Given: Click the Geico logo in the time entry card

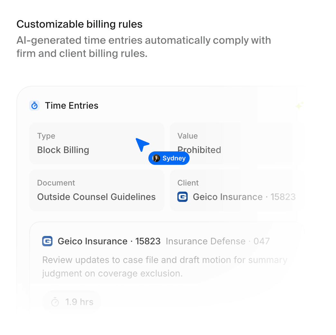Looking at the screenshot, I should point(47,241).
